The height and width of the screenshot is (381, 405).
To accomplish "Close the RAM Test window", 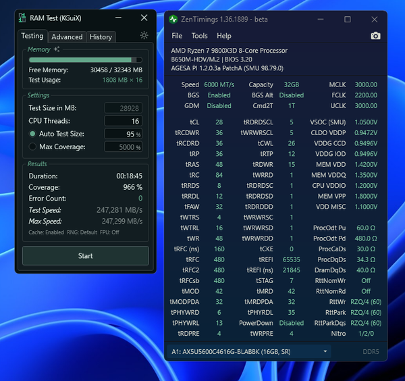I will (144, 18).
